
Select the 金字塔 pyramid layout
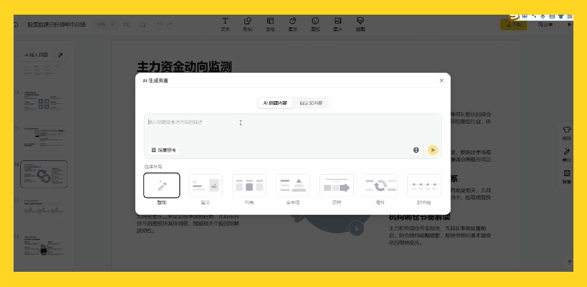(x=293, y=185)
